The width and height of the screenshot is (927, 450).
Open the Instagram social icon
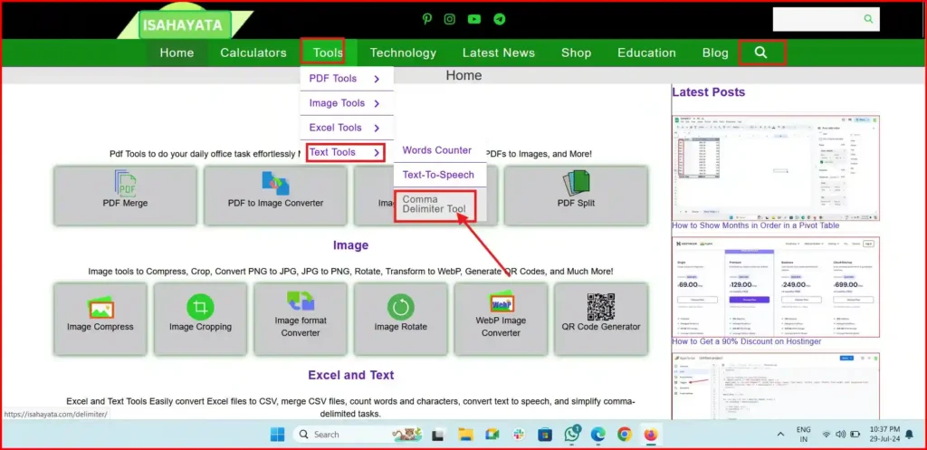(450, 19)
